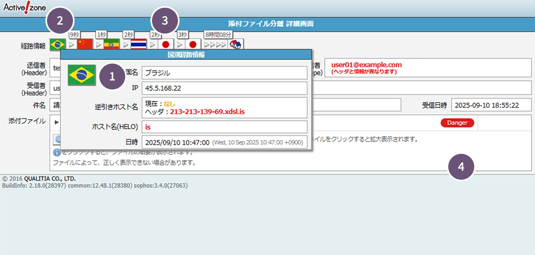Screen dimensions: 535x255
Task: Select the Thailand flag route hop
Action: click(x=139, y=45)
